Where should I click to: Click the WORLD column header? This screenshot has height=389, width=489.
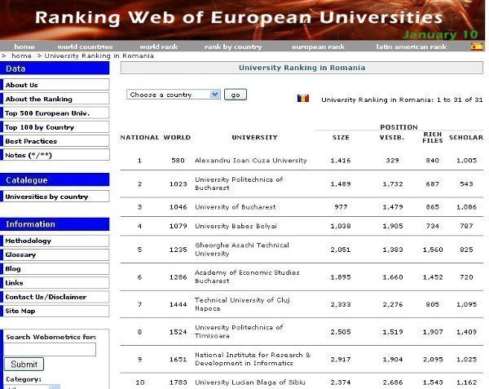pyautogui.click(x=177, y=137)
